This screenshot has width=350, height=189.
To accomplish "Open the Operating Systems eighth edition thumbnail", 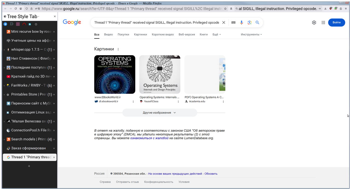I will click(x=115, y=75).
